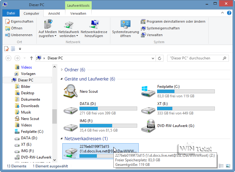Switch to the Computer ribbon tab
Screen dimensions: 235x172
31,13
